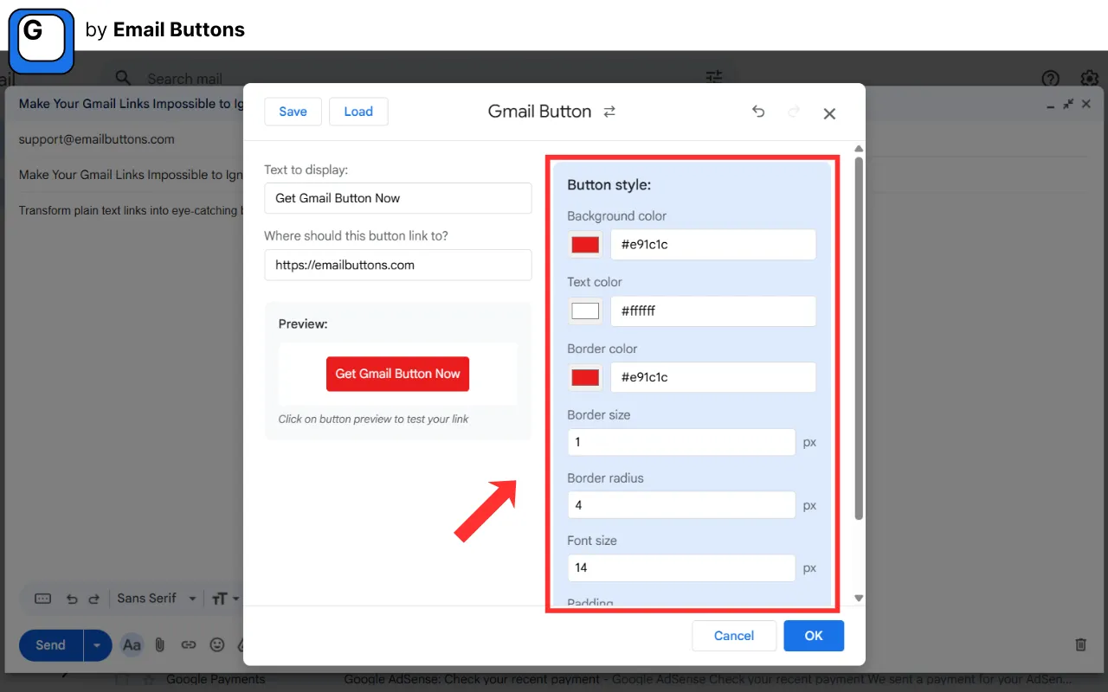Expand the text size dropdown

pyautogui.click(x=224, y=599)
